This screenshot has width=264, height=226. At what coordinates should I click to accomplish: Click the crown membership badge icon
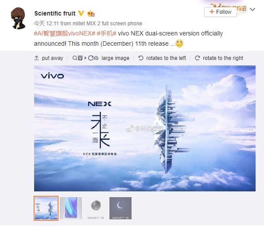pyautogui.click(x=91, y=13)
